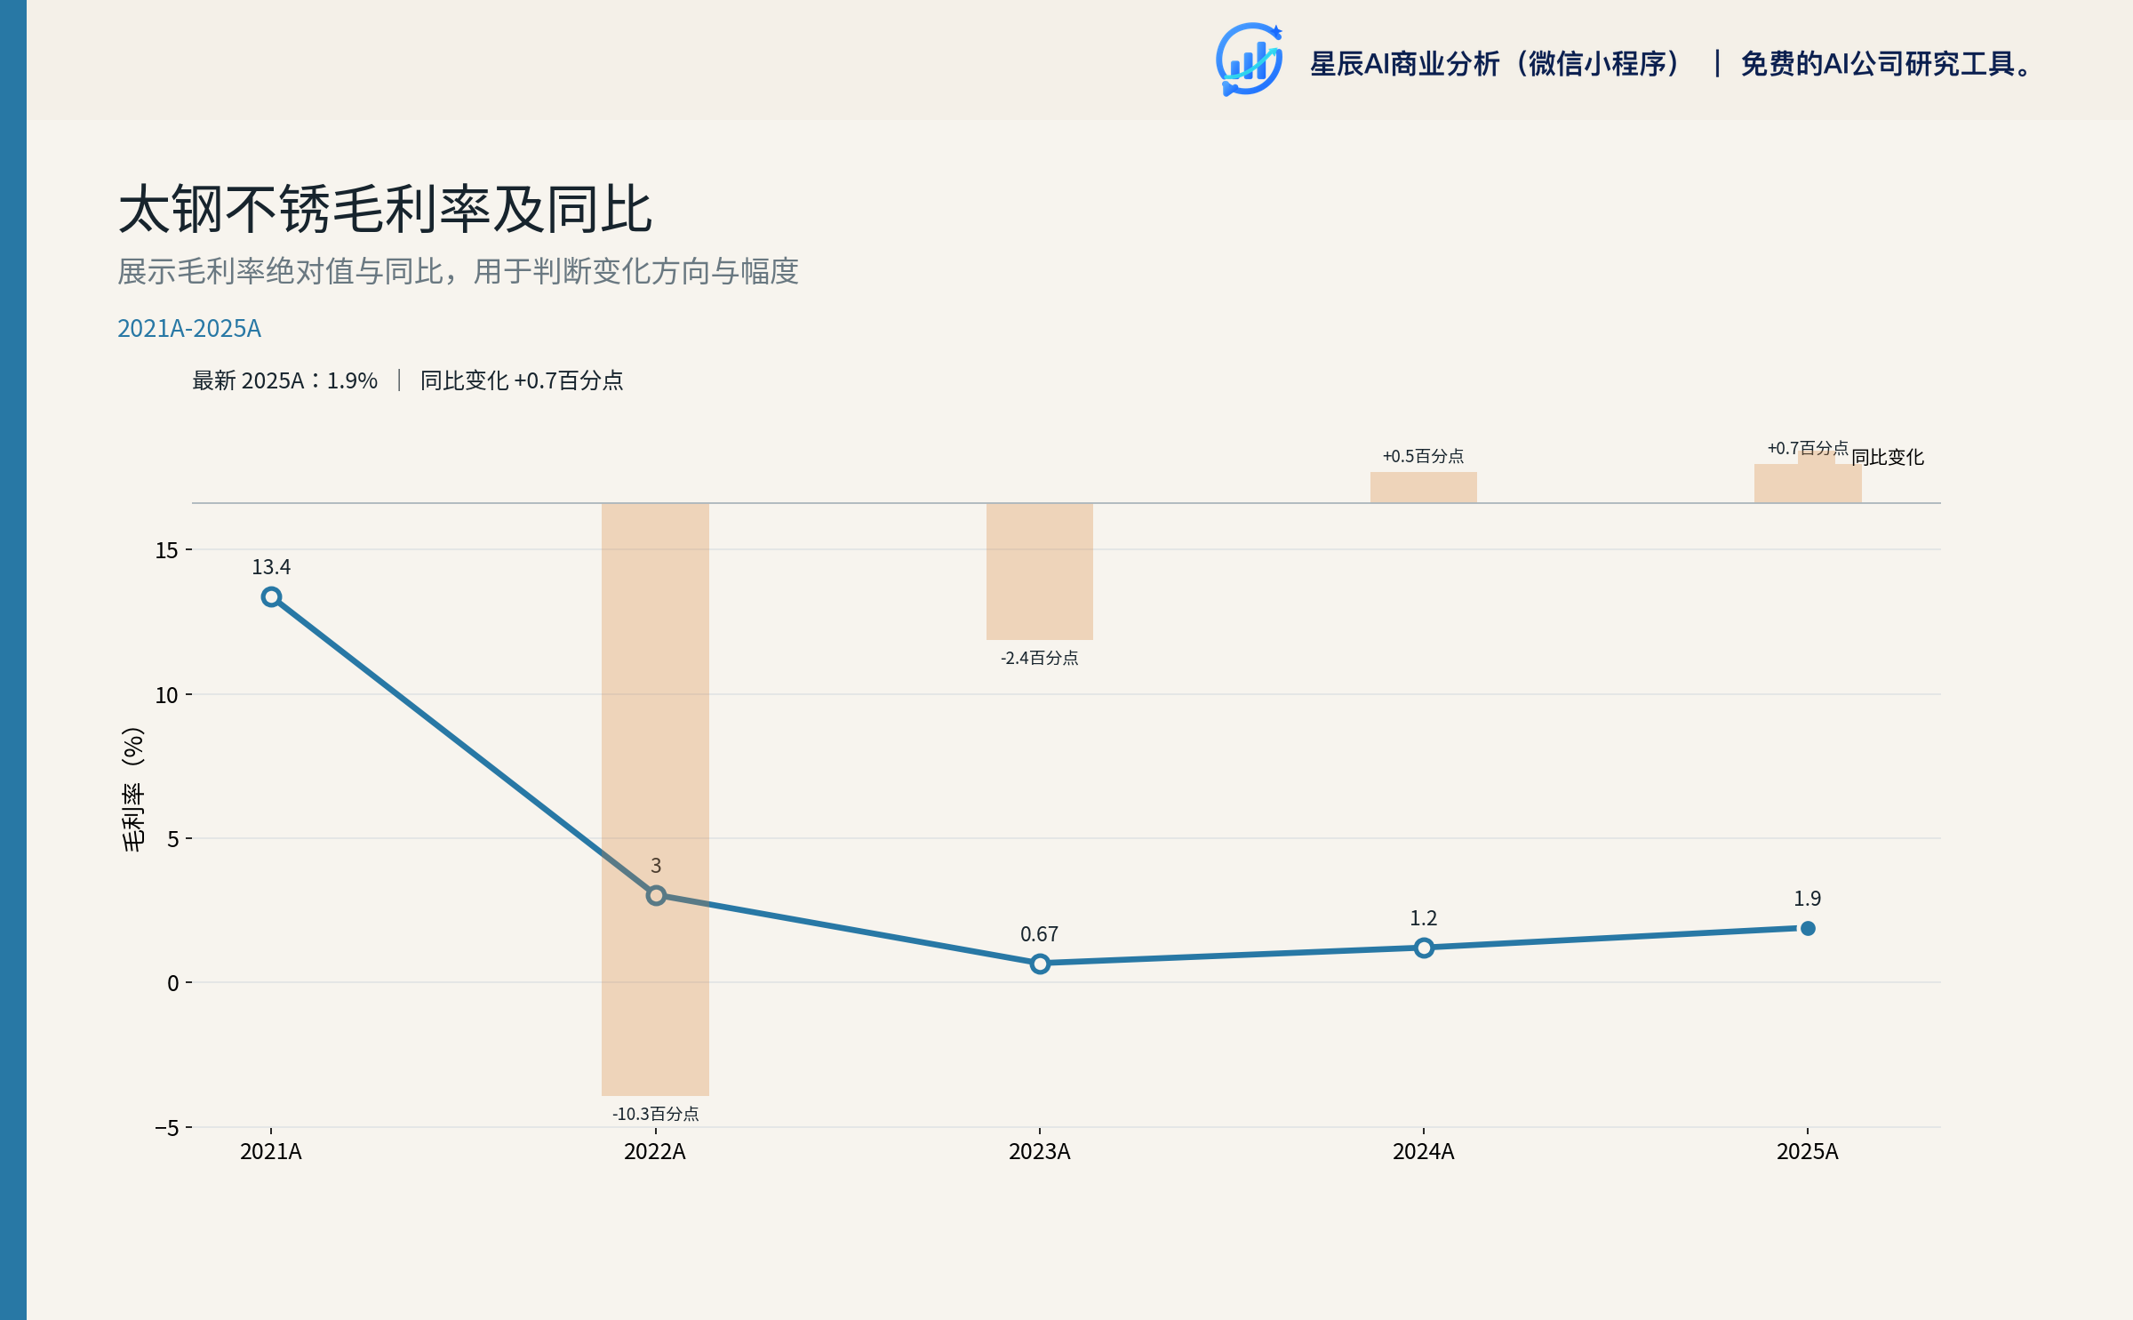The width and height of the screenshot is (2133, 1320).
Task: Click the 2022A data point marker
Action: pyautogui.click(x=656, y=896)
